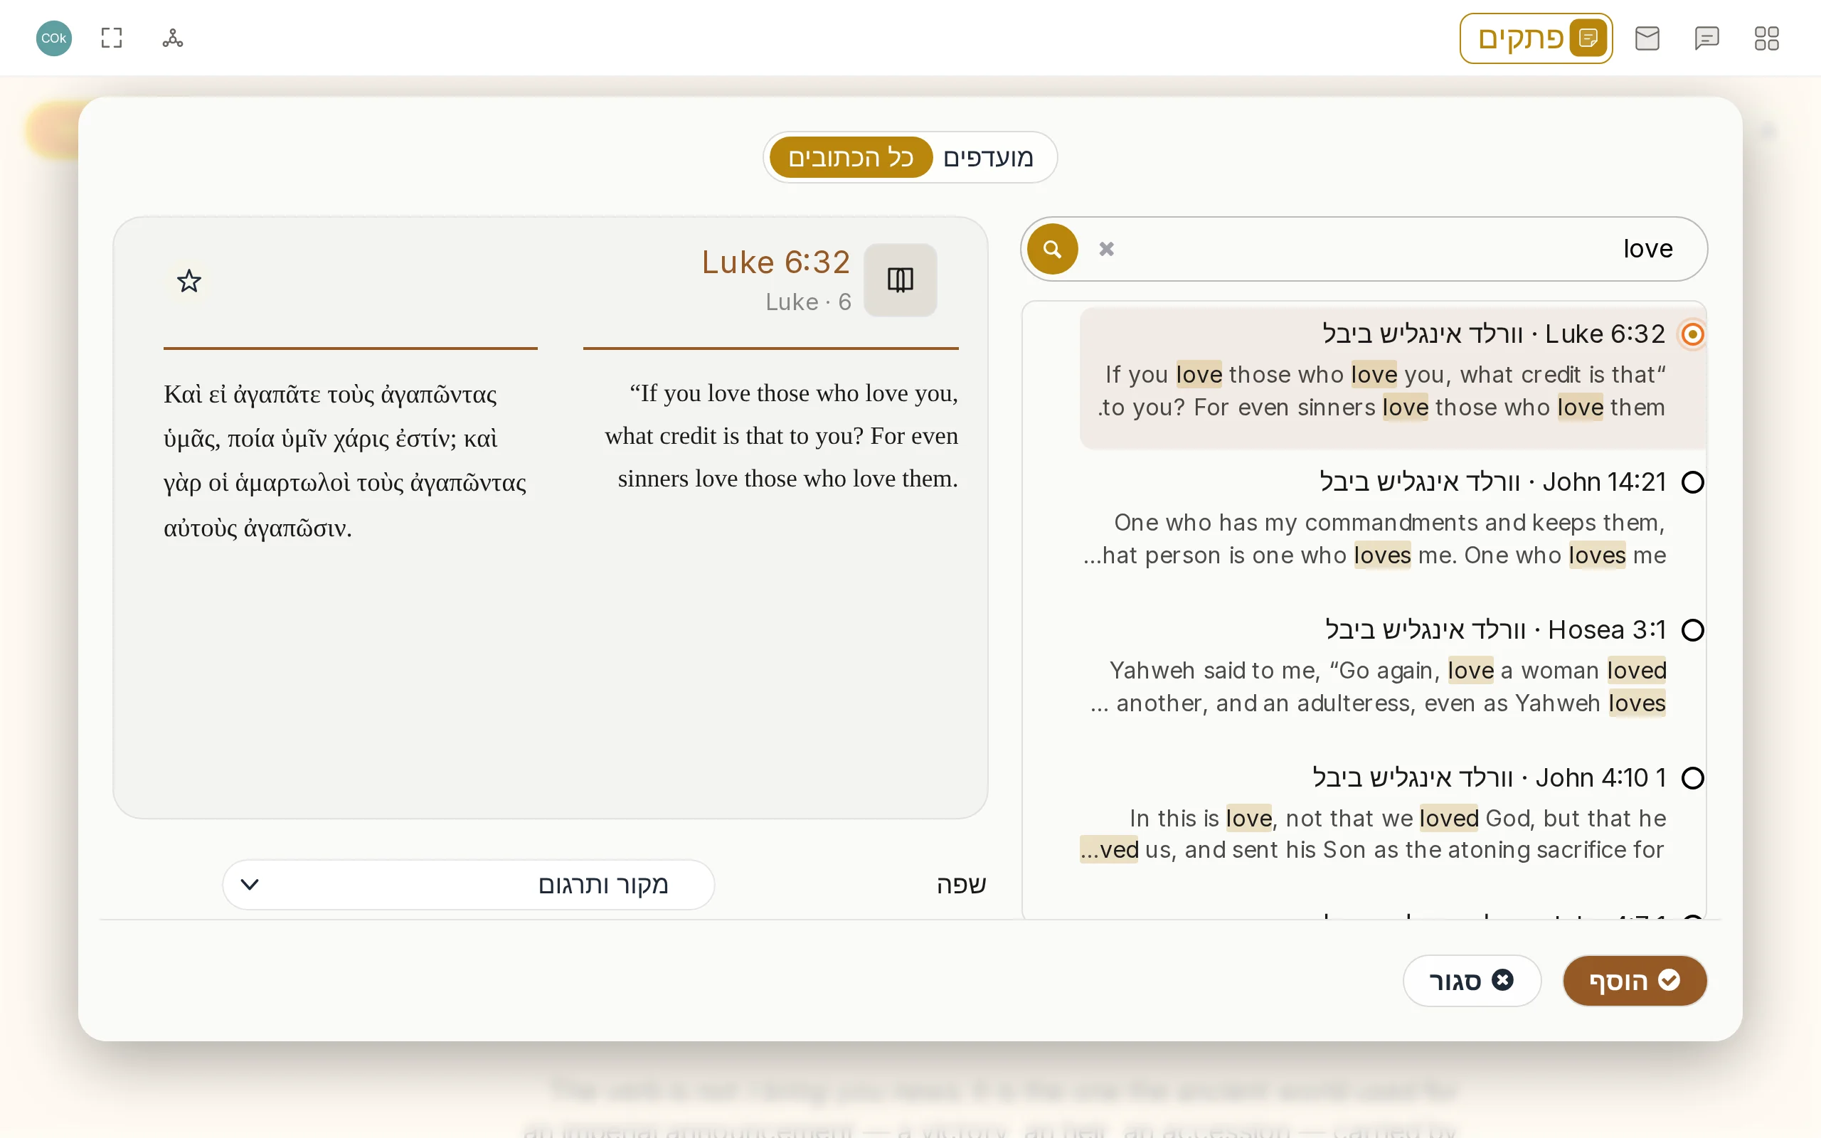Toggle fullscreen mode icon
The image size is (1821, 1138).
coord(112,38)
